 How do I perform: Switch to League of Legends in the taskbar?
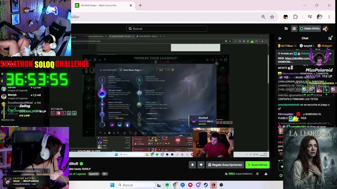pyautogui.click(x=214, y=185)
